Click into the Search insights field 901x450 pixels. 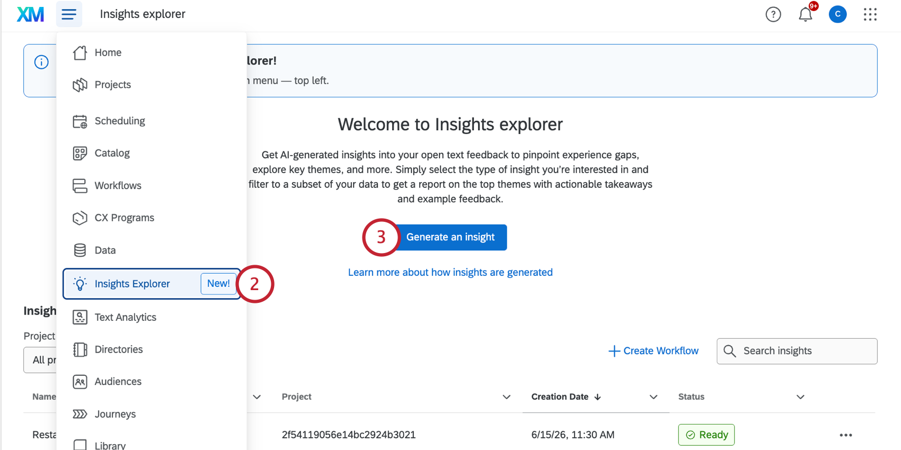click(797, 351)
